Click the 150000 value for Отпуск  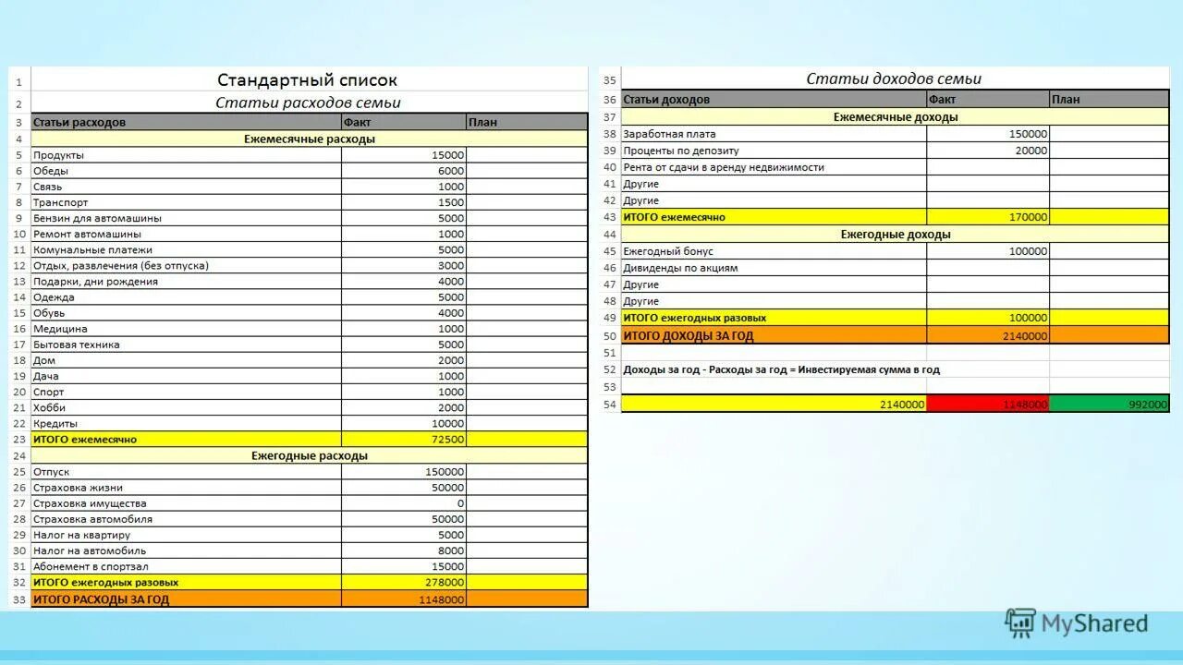404,472
